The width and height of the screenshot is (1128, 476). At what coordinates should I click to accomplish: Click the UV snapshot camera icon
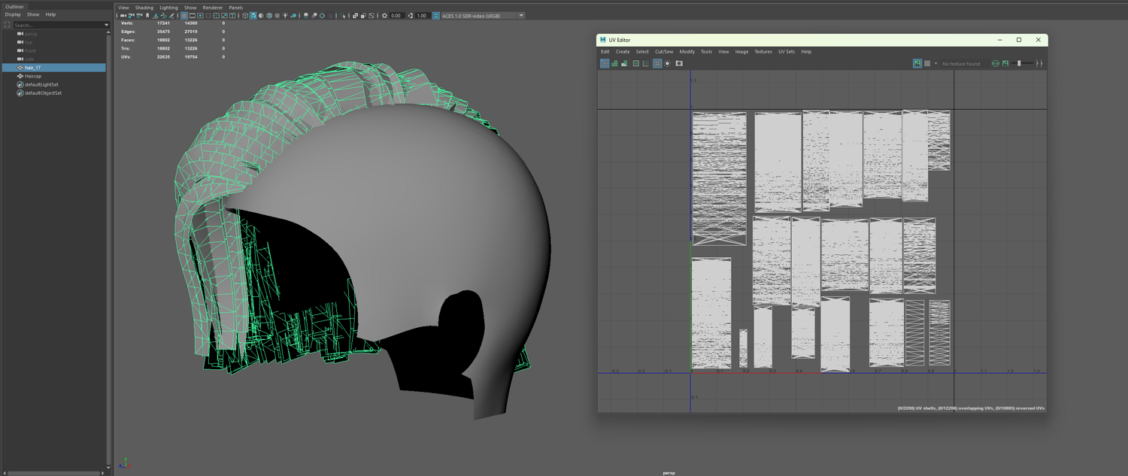point(679,64)
